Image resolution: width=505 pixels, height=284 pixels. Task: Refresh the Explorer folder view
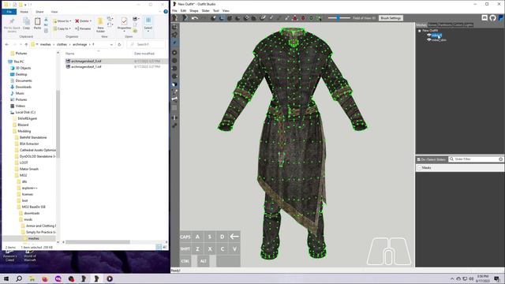pos(119,44)
